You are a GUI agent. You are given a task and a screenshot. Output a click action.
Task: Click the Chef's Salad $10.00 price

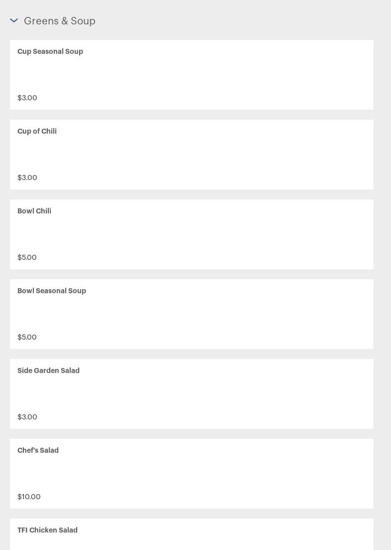tap(29, 497)
